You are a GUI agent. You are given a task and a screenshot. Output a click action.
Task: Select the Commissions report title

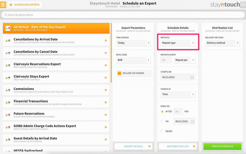click(24, 89)
